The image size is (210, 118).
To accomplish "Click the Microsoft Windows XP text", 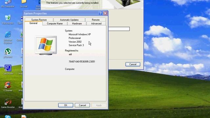I will pos(80,34).
